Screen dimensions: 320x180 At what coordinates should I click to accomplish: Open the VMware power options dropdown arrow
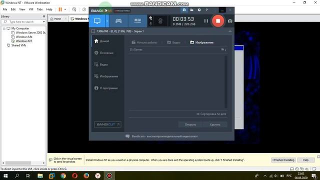(x=65, y=9)
